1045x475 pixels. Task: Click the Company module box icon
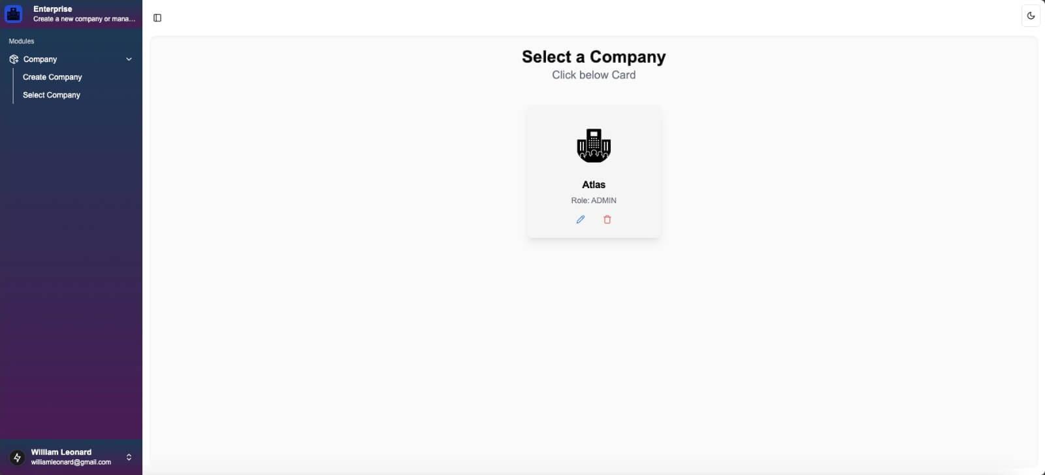pos(12,59)
